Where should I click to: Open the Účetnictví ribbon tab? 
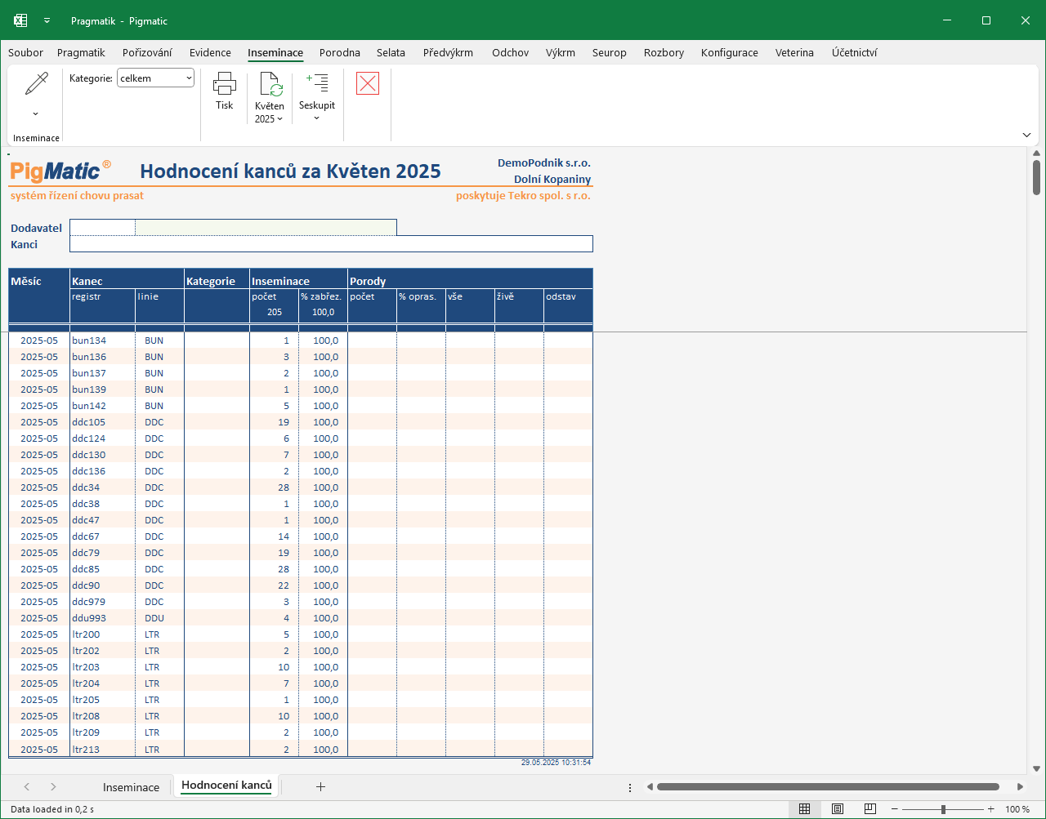pos(855,52)
